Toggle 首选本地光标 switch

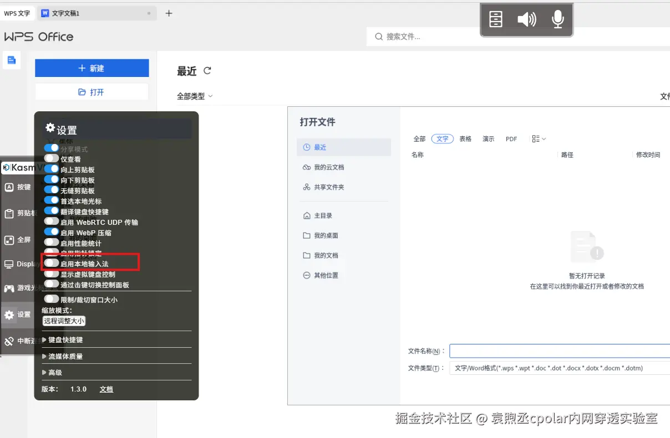tap(52, 200)
